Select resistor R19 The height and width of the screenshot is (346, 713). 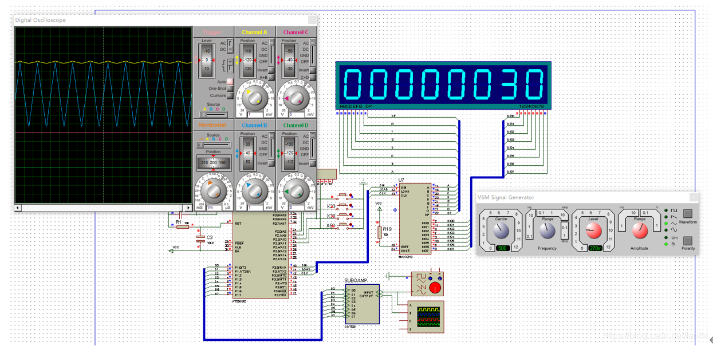(x=379, y=232)
